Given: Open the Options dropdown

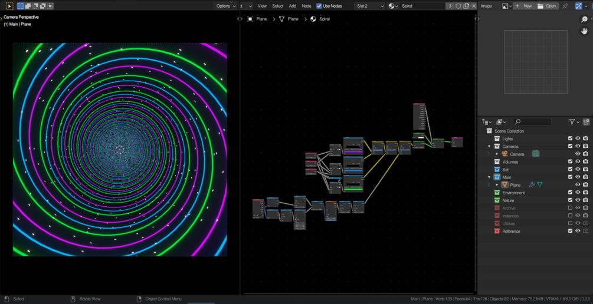Looking at the screenshot, I should pyautogui.click(x=226, y=6).
